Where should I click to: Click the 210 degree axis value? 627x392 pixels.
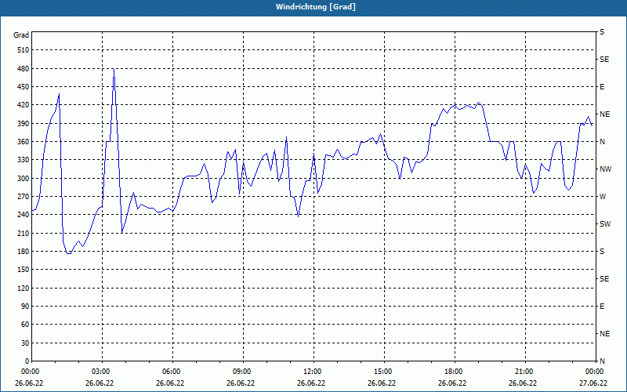[x=23, y=233]
